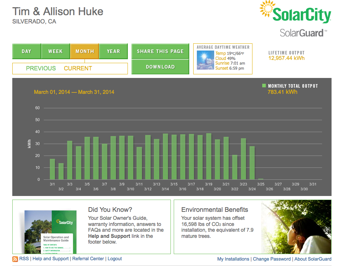Show the Previous month data
Screen dimensions: 359x266
[x=41, y=68]
